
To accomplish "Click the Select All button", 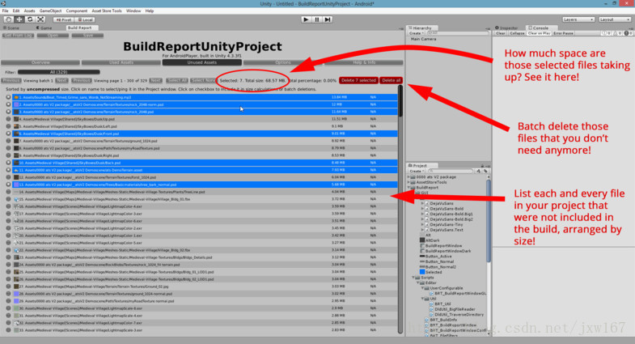I will pyautogui.click(x=177, y=81).
